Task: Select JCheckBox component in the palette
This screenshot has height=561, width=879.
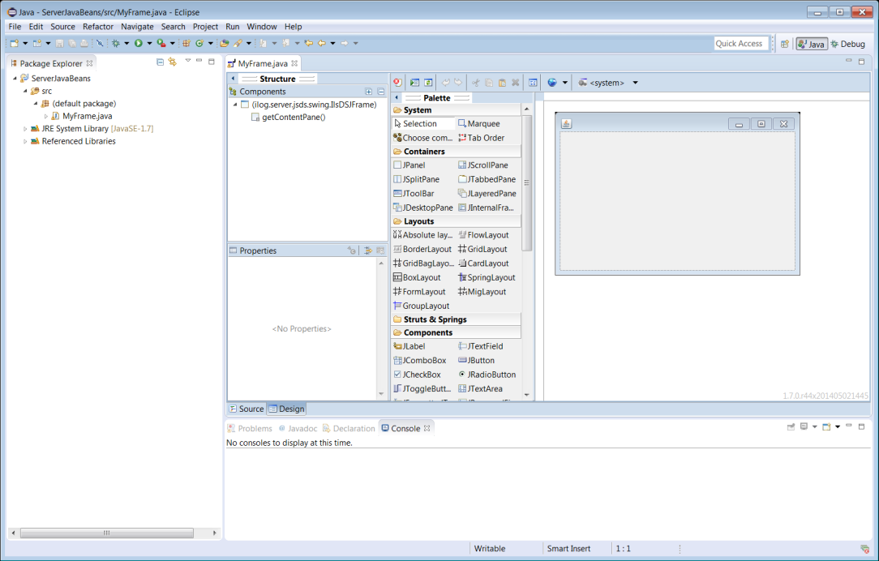Action: coord(422,375)
